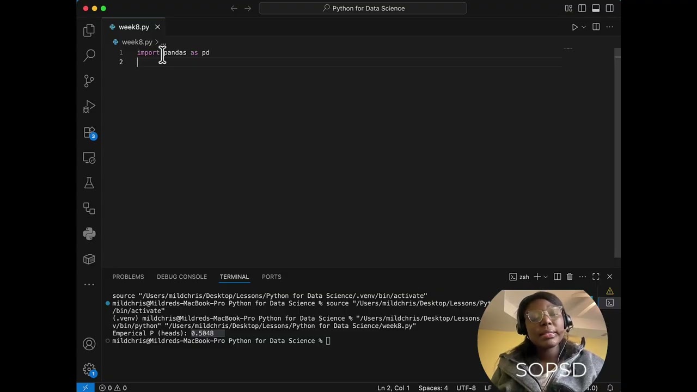697x392 pixels.
Task: Open the Python for Data Science command center
Action: (363, 8)
